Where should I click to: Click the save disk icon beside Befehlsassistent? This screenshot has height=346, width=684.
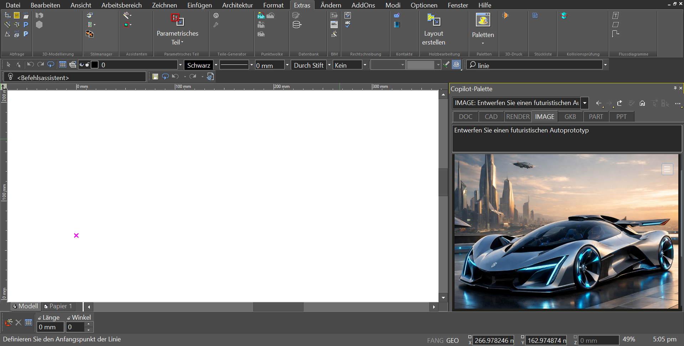(x=155, y=77)
